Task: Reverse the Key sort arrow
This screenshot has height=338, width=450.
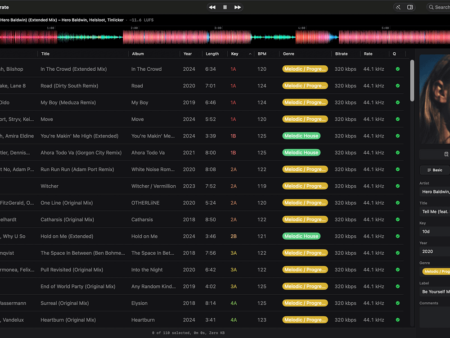Action: 250,54
